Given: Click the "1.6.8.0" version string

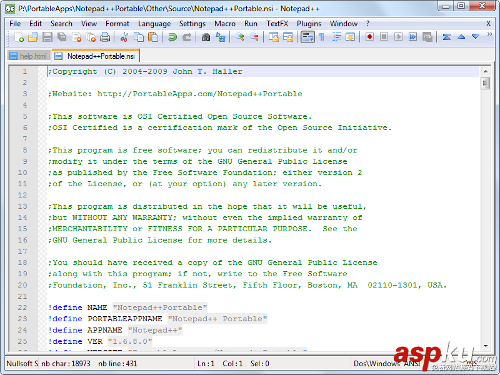Looking at the screenshot, I should (x=130, y=341).
